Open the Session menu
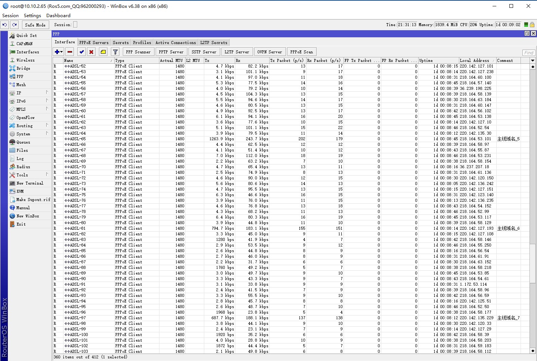537x361 pixels. (x=10, y=16)
